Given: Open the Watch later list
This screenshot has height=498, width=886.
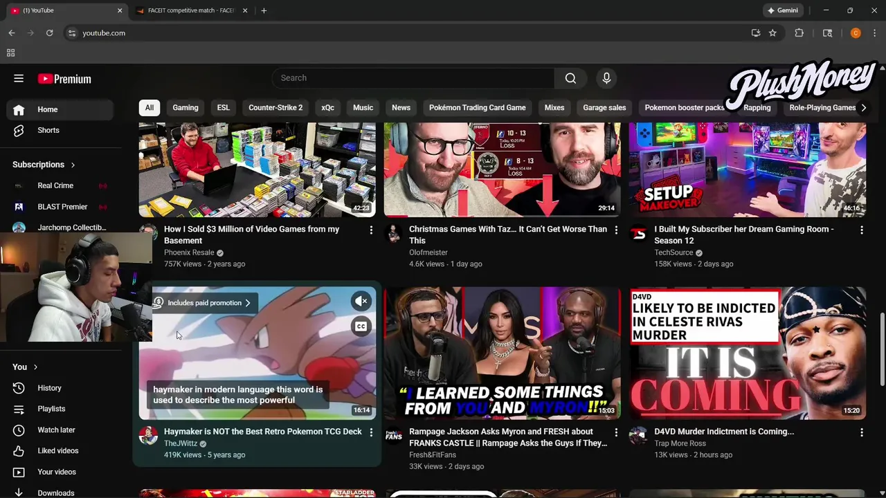Looking at the screenshot, I should (60, 430).
